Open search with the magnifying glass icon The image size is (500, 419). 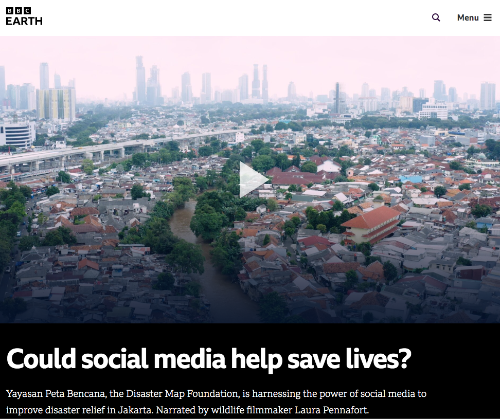point(436,17)
